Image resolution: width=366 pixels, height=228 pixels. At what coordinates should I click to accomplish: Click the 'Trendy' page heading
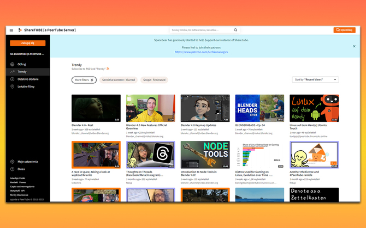tap(76, 65)
